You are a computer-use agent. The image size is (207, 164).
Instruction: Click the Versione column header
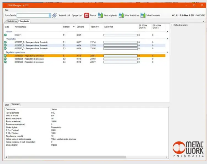pyautogui.click(x=80, y=27)
